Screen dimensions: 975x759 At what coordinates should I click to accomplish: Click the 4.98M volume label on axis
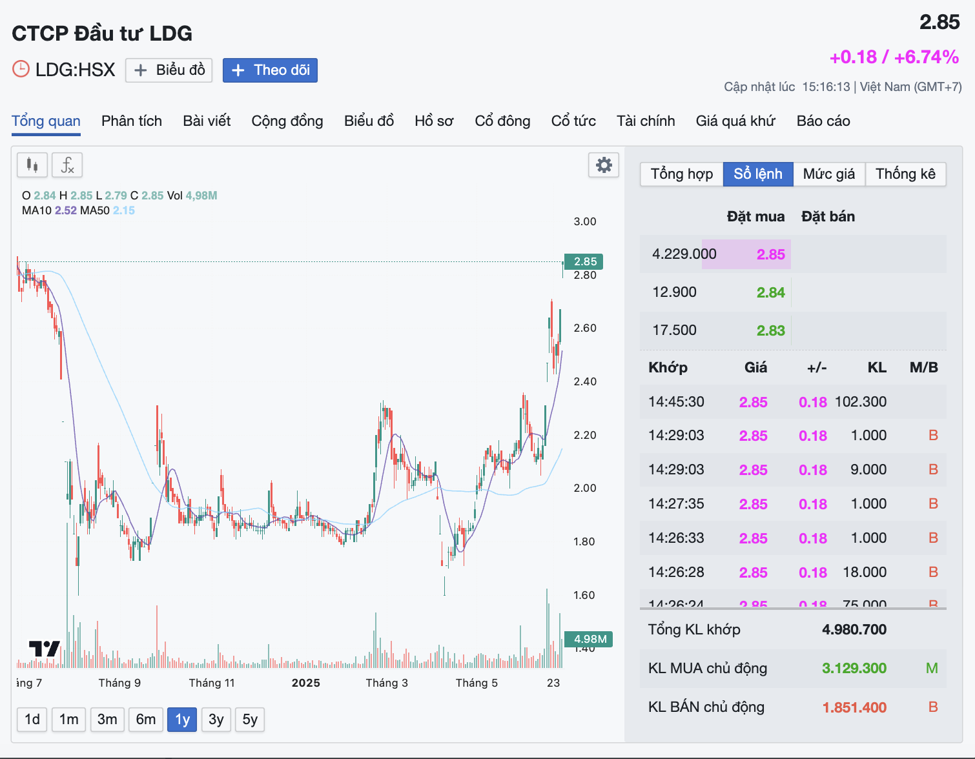[x=588, y=639]
